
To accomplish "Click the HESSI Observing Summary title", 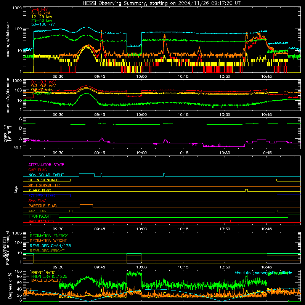I will (x=161, y=3).
